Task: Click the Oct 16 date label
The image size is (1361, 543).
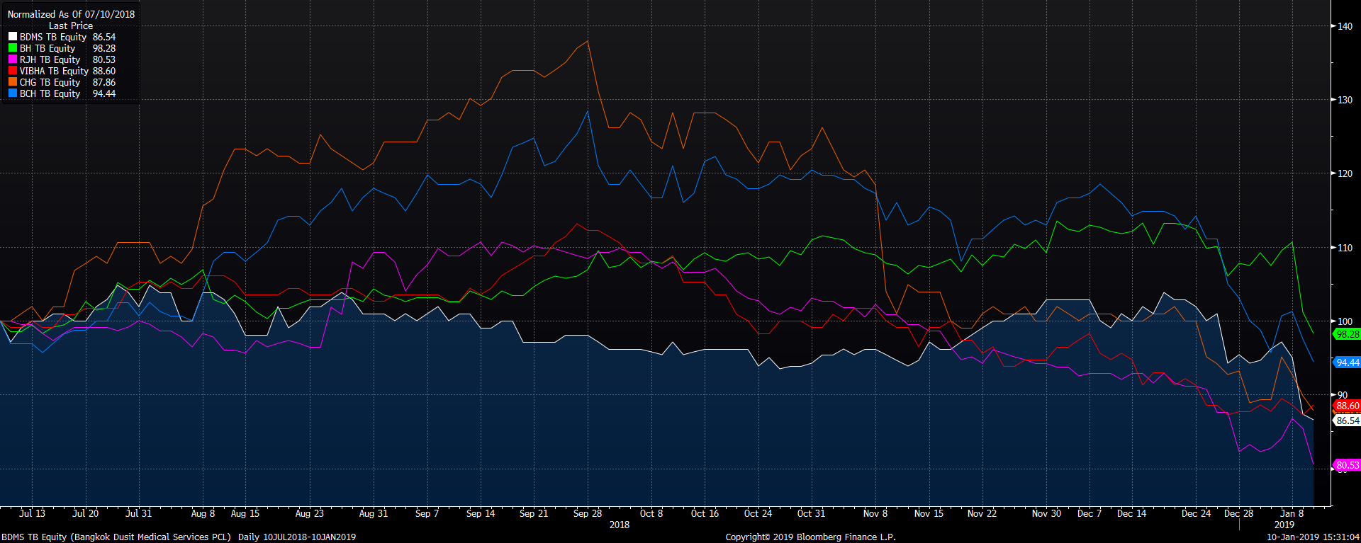Action: pos(705,513)
